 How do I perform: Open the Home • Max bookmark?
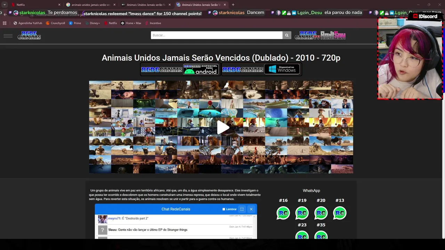point(131,23)
